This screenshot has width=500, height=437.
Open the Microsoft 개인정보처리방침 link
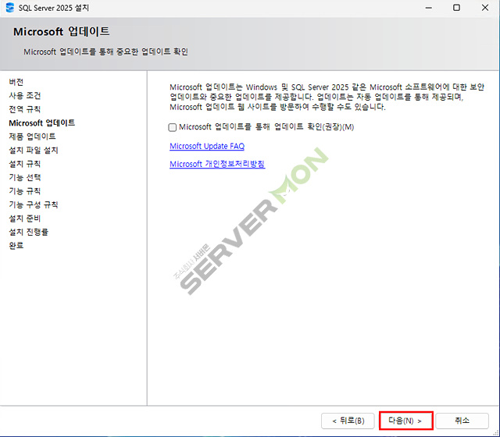[217, 164]
